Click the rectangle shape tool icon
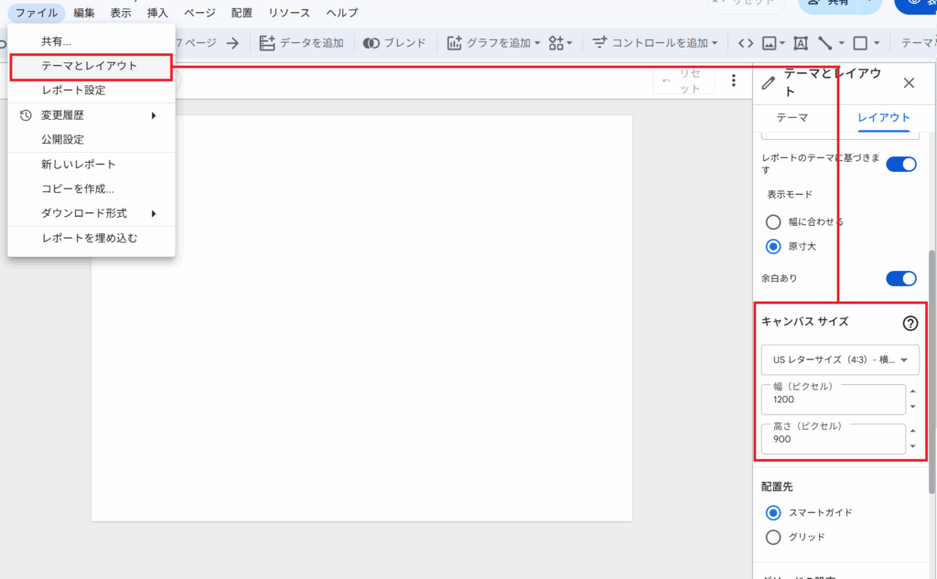 click(x=860, y=43)
